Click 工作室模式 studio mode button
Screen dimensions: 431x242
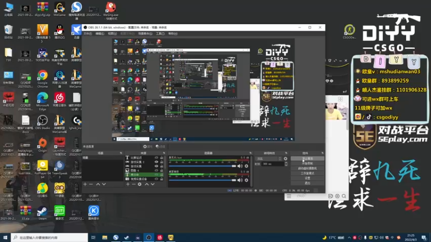[307, 173]
